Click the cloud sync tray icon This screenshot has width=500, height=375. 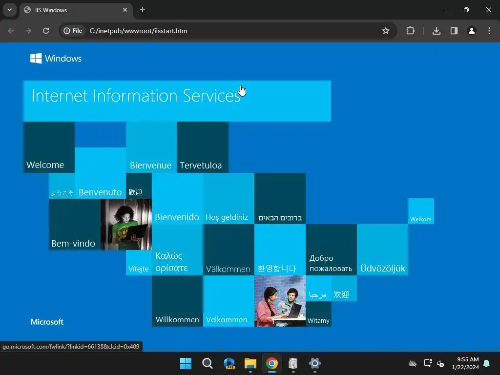coord(413,363)
